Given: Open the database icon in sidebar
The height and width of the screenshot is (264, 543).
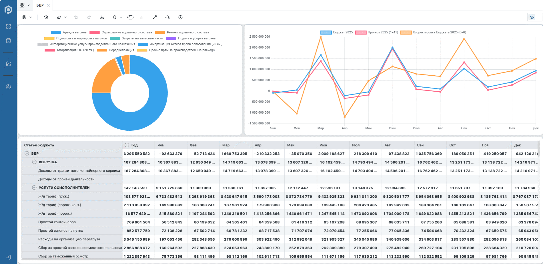Looking at the screenshot, I should (x=8, y=41).
